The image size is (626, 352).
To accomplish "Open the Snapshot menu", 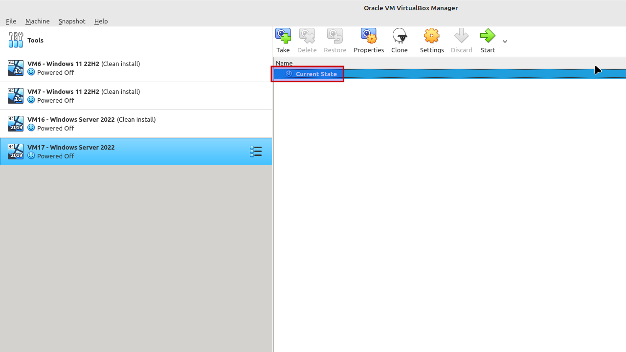I will [x=72, y=21].
